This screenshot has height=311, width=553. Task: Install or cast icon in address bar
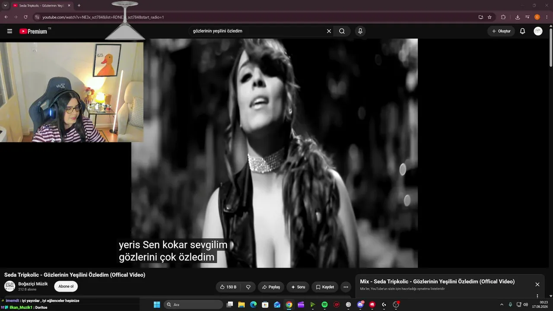[x=480, y=17]
